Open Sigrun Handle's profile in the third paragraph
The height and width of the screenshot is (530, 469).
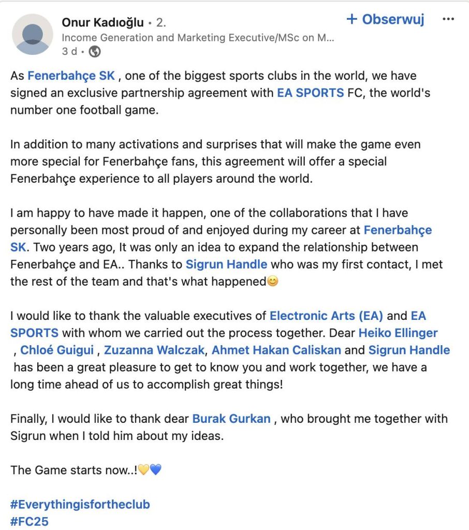pos(226,264)
